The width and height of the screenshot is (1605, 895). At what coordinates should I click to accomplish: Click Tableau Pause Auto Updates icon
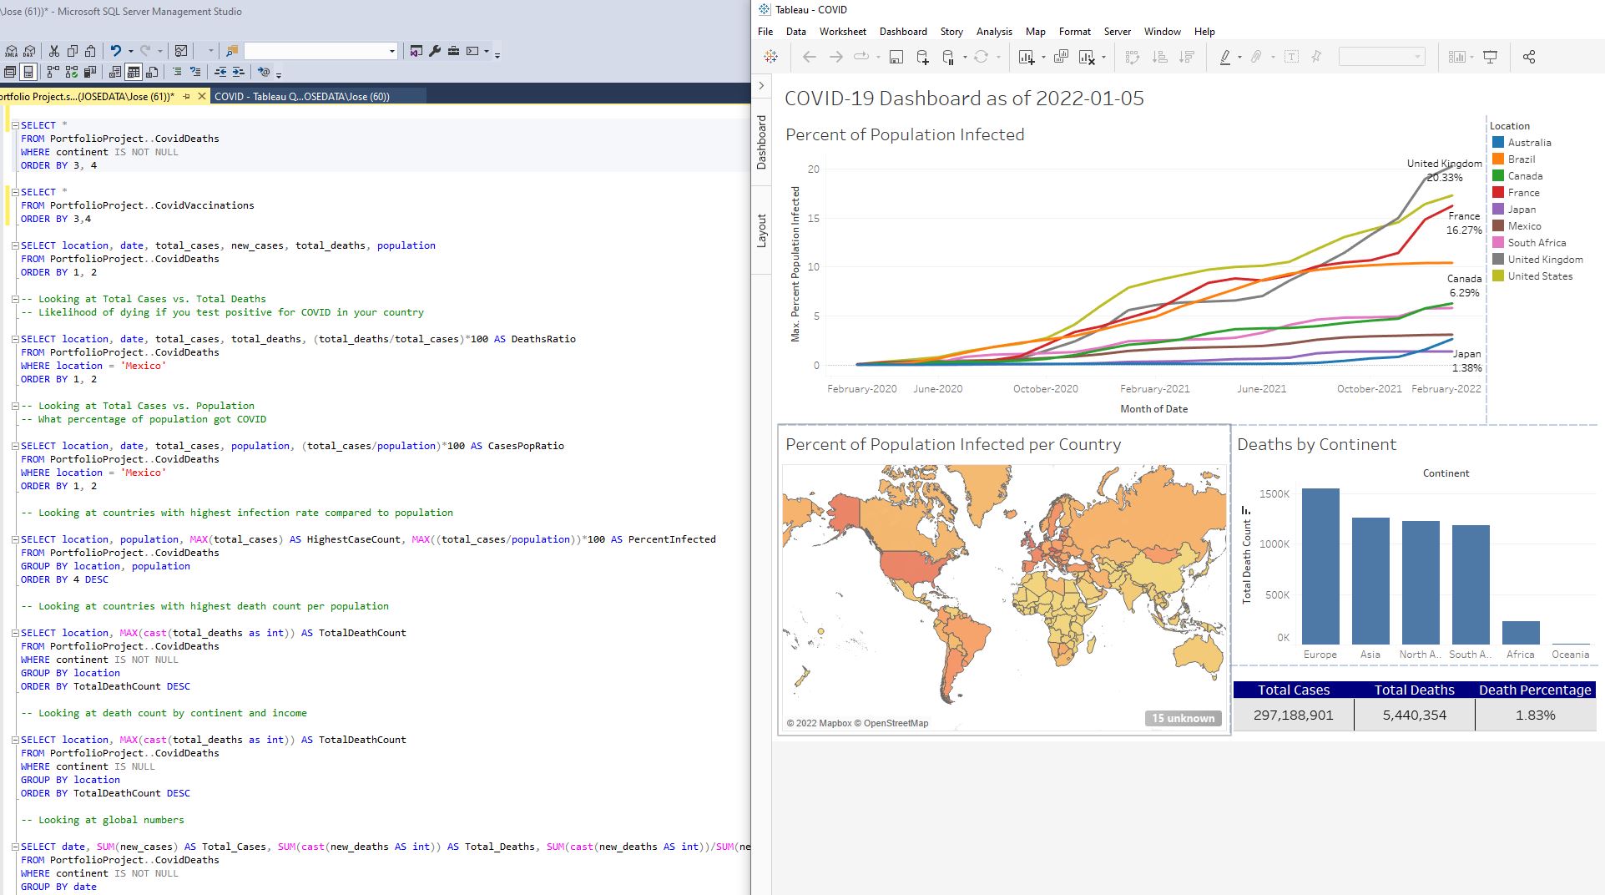[x=948, y=57]
